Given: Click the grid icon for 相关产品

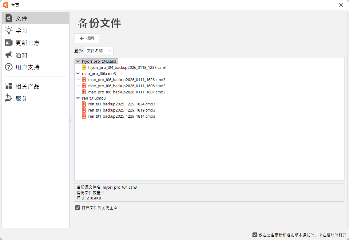Looking at the screenshot, I should tap(9, 86).
